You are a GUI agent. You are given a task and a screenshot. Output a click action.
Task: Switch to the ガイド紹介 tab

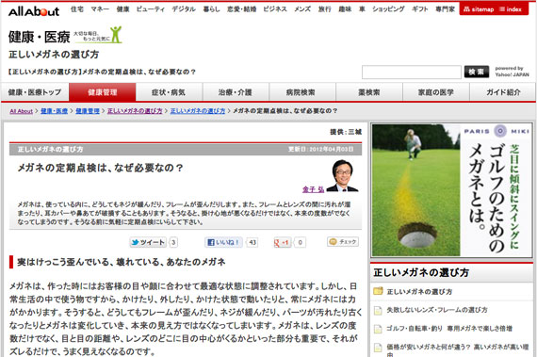click(503, 92)
